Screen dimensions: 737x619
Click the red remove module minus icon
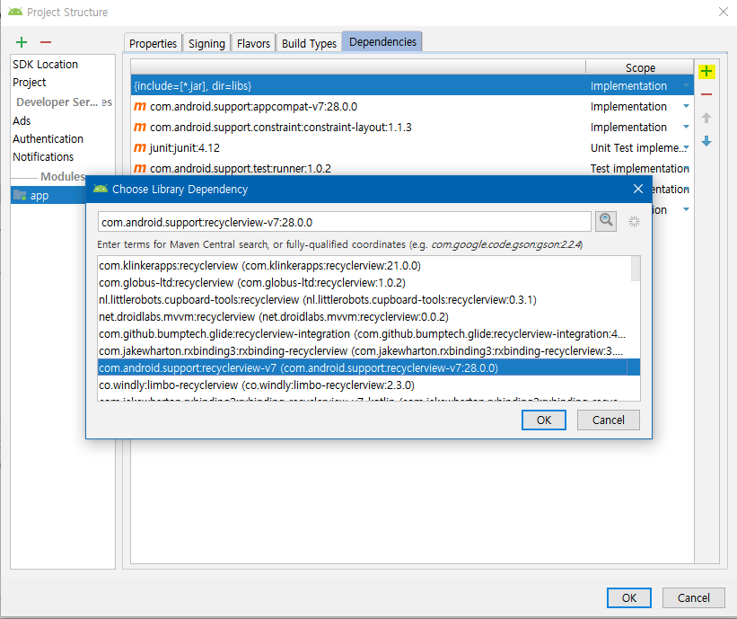click(x=46, y=42)
